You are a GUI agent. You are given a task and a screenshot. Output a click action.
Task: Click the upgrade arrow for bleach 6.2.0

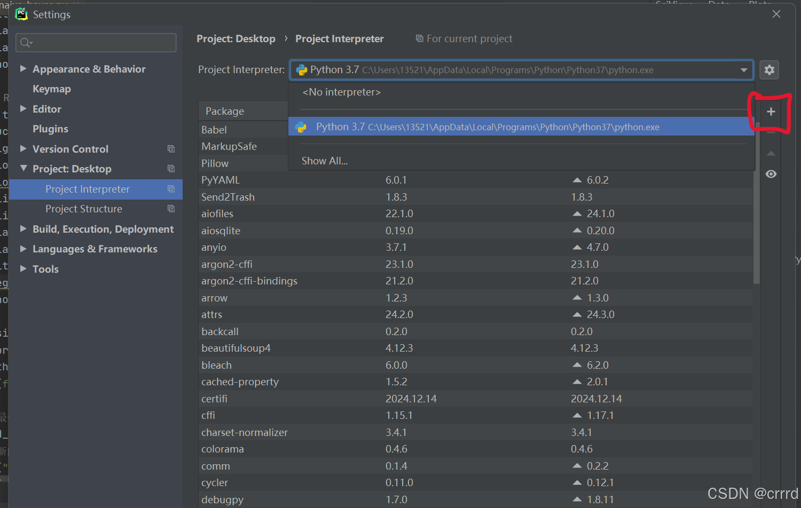577,366
